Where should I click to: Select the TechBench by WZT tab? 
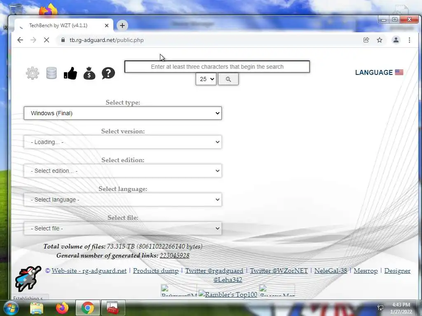point(64,26)
